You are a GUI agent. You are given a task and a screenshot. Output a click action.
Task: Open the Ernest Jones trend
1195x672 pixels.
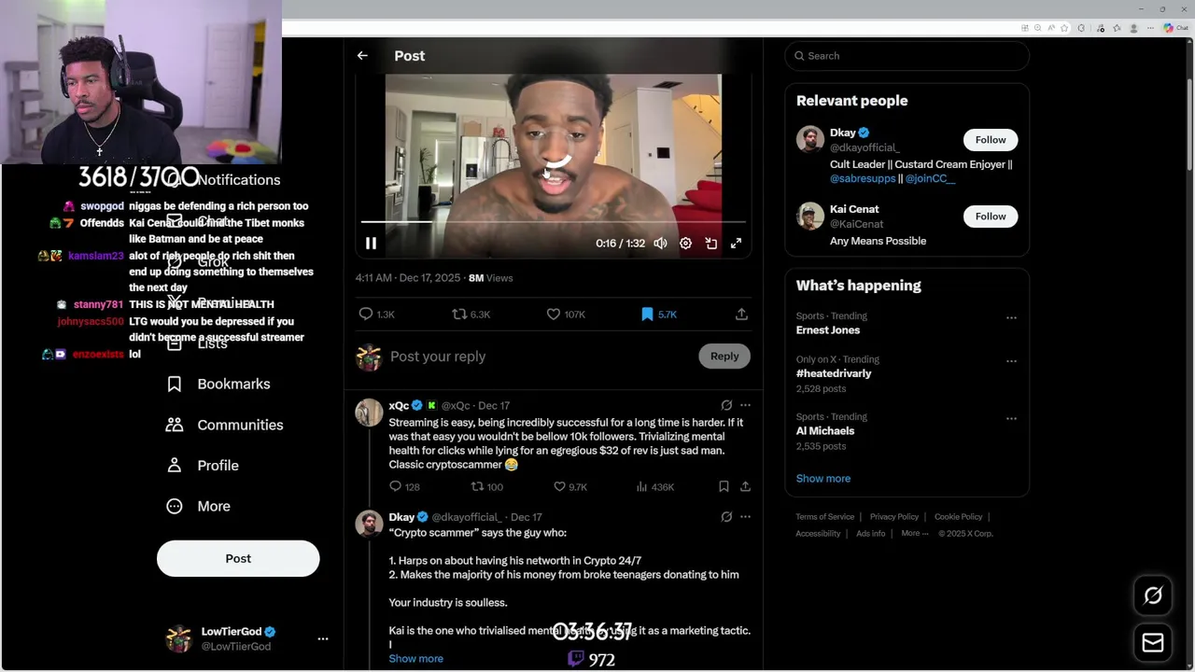click(x=828, y=330)
